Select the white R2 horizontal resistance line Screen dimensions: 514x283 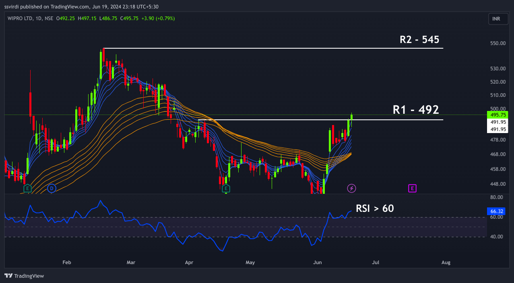273,48
